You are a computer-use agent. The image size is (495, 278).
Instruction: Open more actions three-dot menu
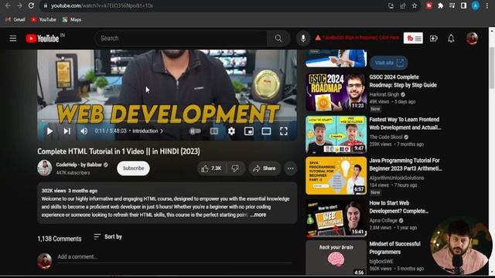(291, 168)
